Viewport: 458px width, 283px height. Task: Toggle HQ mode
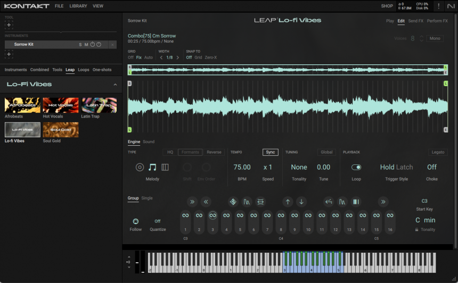coord(170,152)
